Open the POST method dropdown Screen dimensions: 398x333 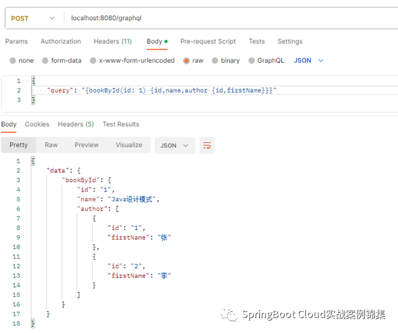(33, 19)
